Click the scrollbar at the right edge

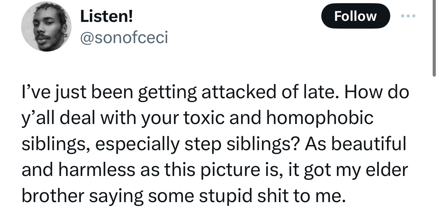pyautogui.click(x=434, y=39)
